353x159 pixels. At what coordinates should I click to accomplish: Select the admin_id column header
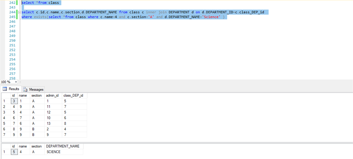click(x=53, y=96)
